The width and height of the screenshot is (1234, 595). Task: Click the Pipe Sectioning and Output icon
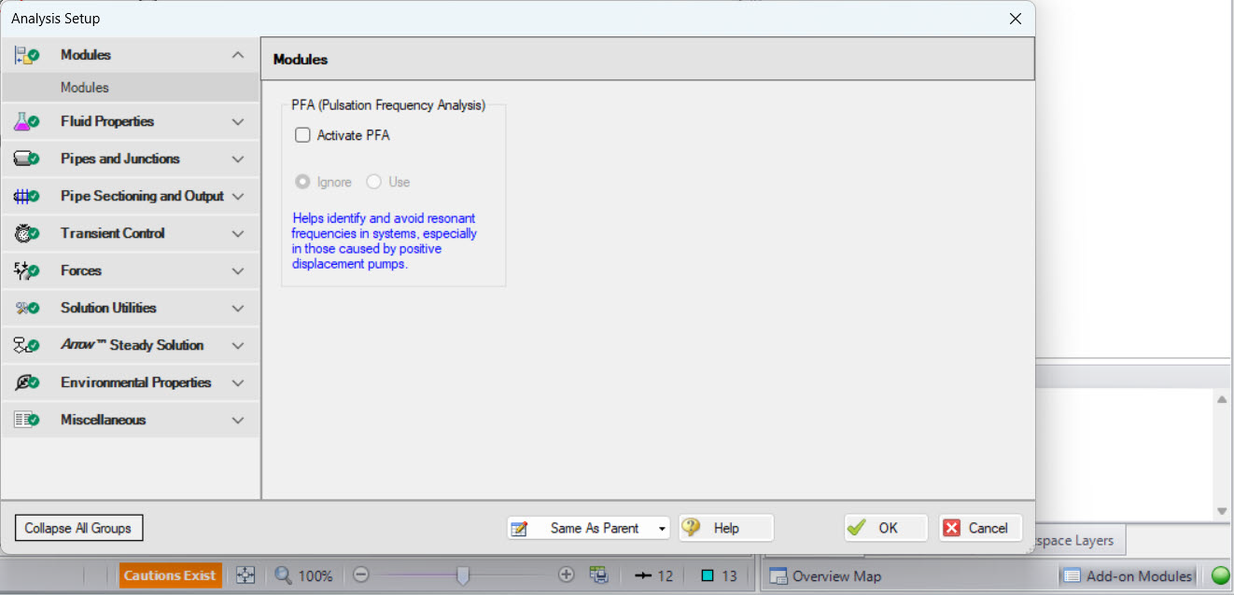pos(26,196)
